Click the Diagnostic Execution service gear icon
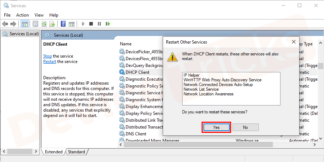Viewport: 324px width, 162px height. [122, 79]
